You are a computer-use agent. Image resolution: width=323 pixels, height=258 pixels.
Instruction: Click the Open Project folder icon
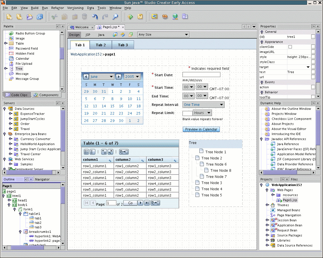[x=30, y=17]
